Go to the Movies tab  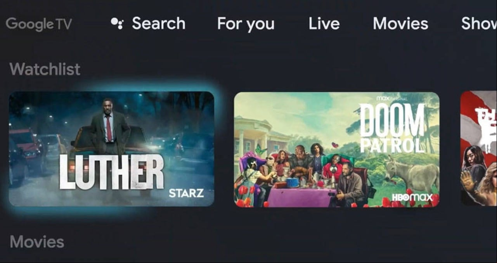pos(400,24)
